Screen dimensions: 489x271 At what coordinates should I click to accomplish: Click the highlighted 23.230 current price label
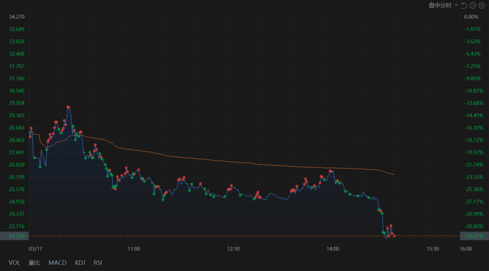click(x=16, y=236)
